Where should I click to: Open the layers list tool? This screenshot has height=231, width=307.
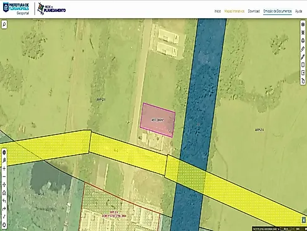point(303,33)
